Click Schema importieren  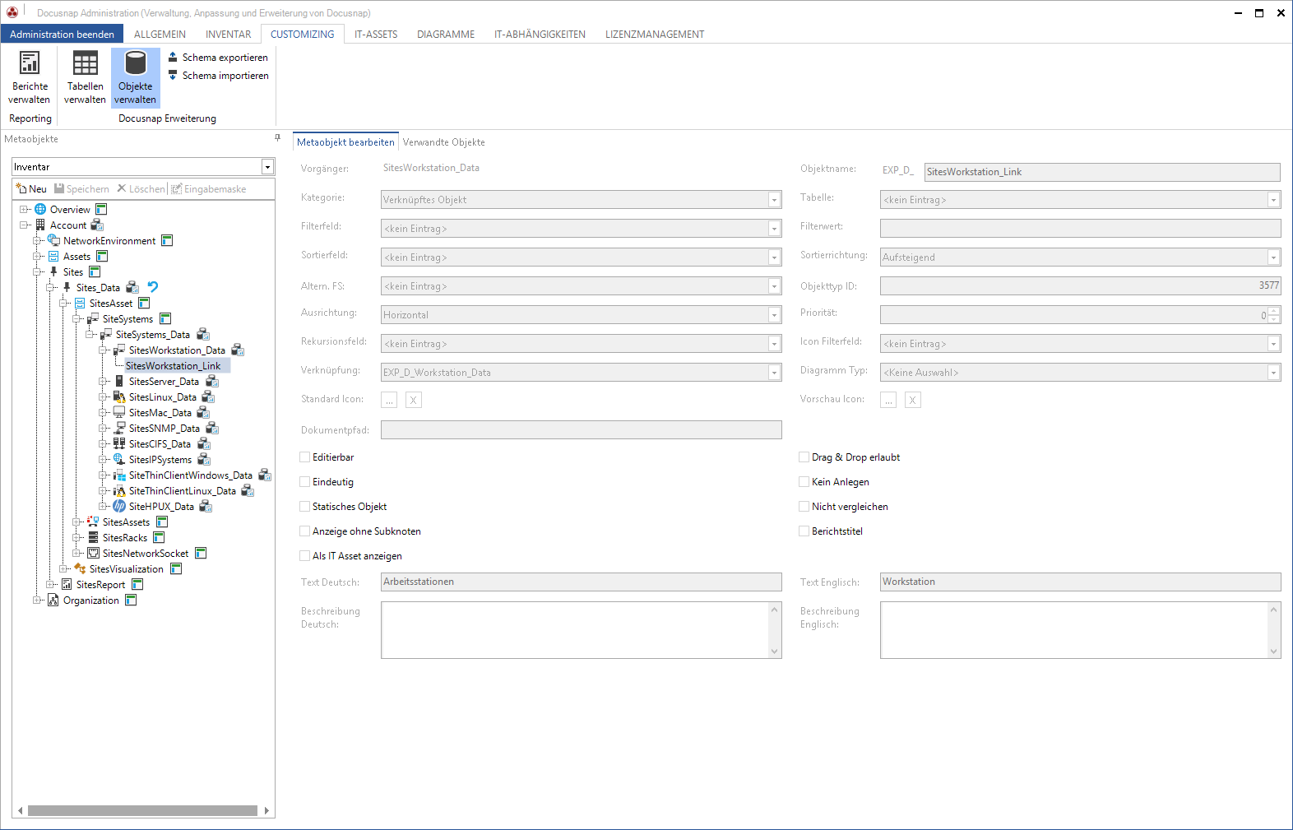pos(218,76)
